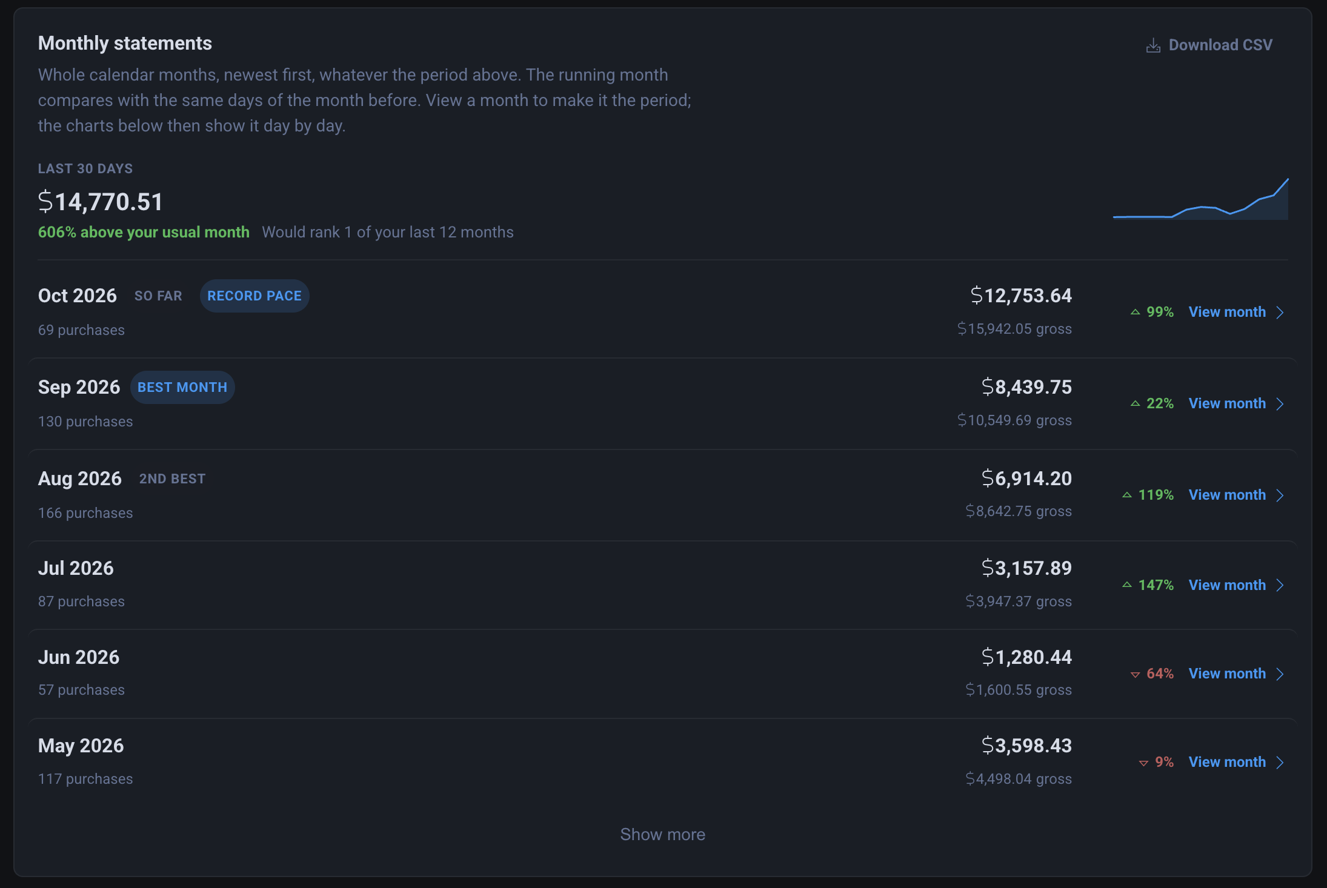The height and width of the screenshot is (888, 1327).
Task: Click the chevron arrow in the May 2026 row
Action: (1280, 762)
